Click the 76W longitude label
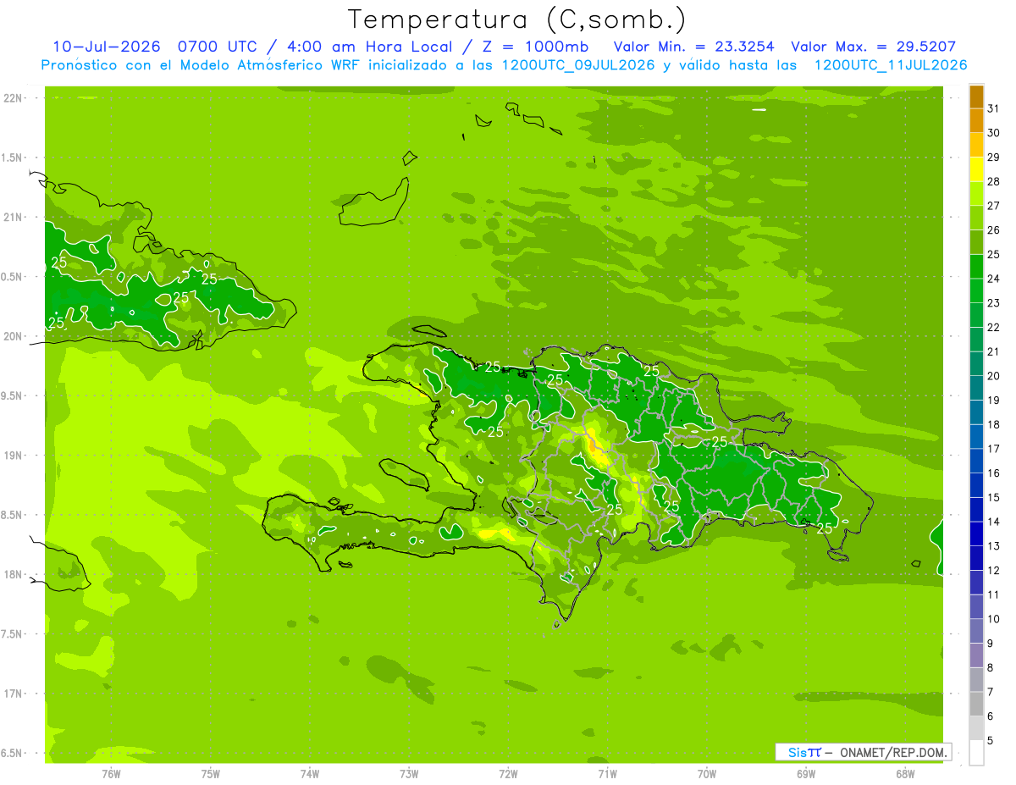Screen dimensions: 1016x785 pos(111,774)
